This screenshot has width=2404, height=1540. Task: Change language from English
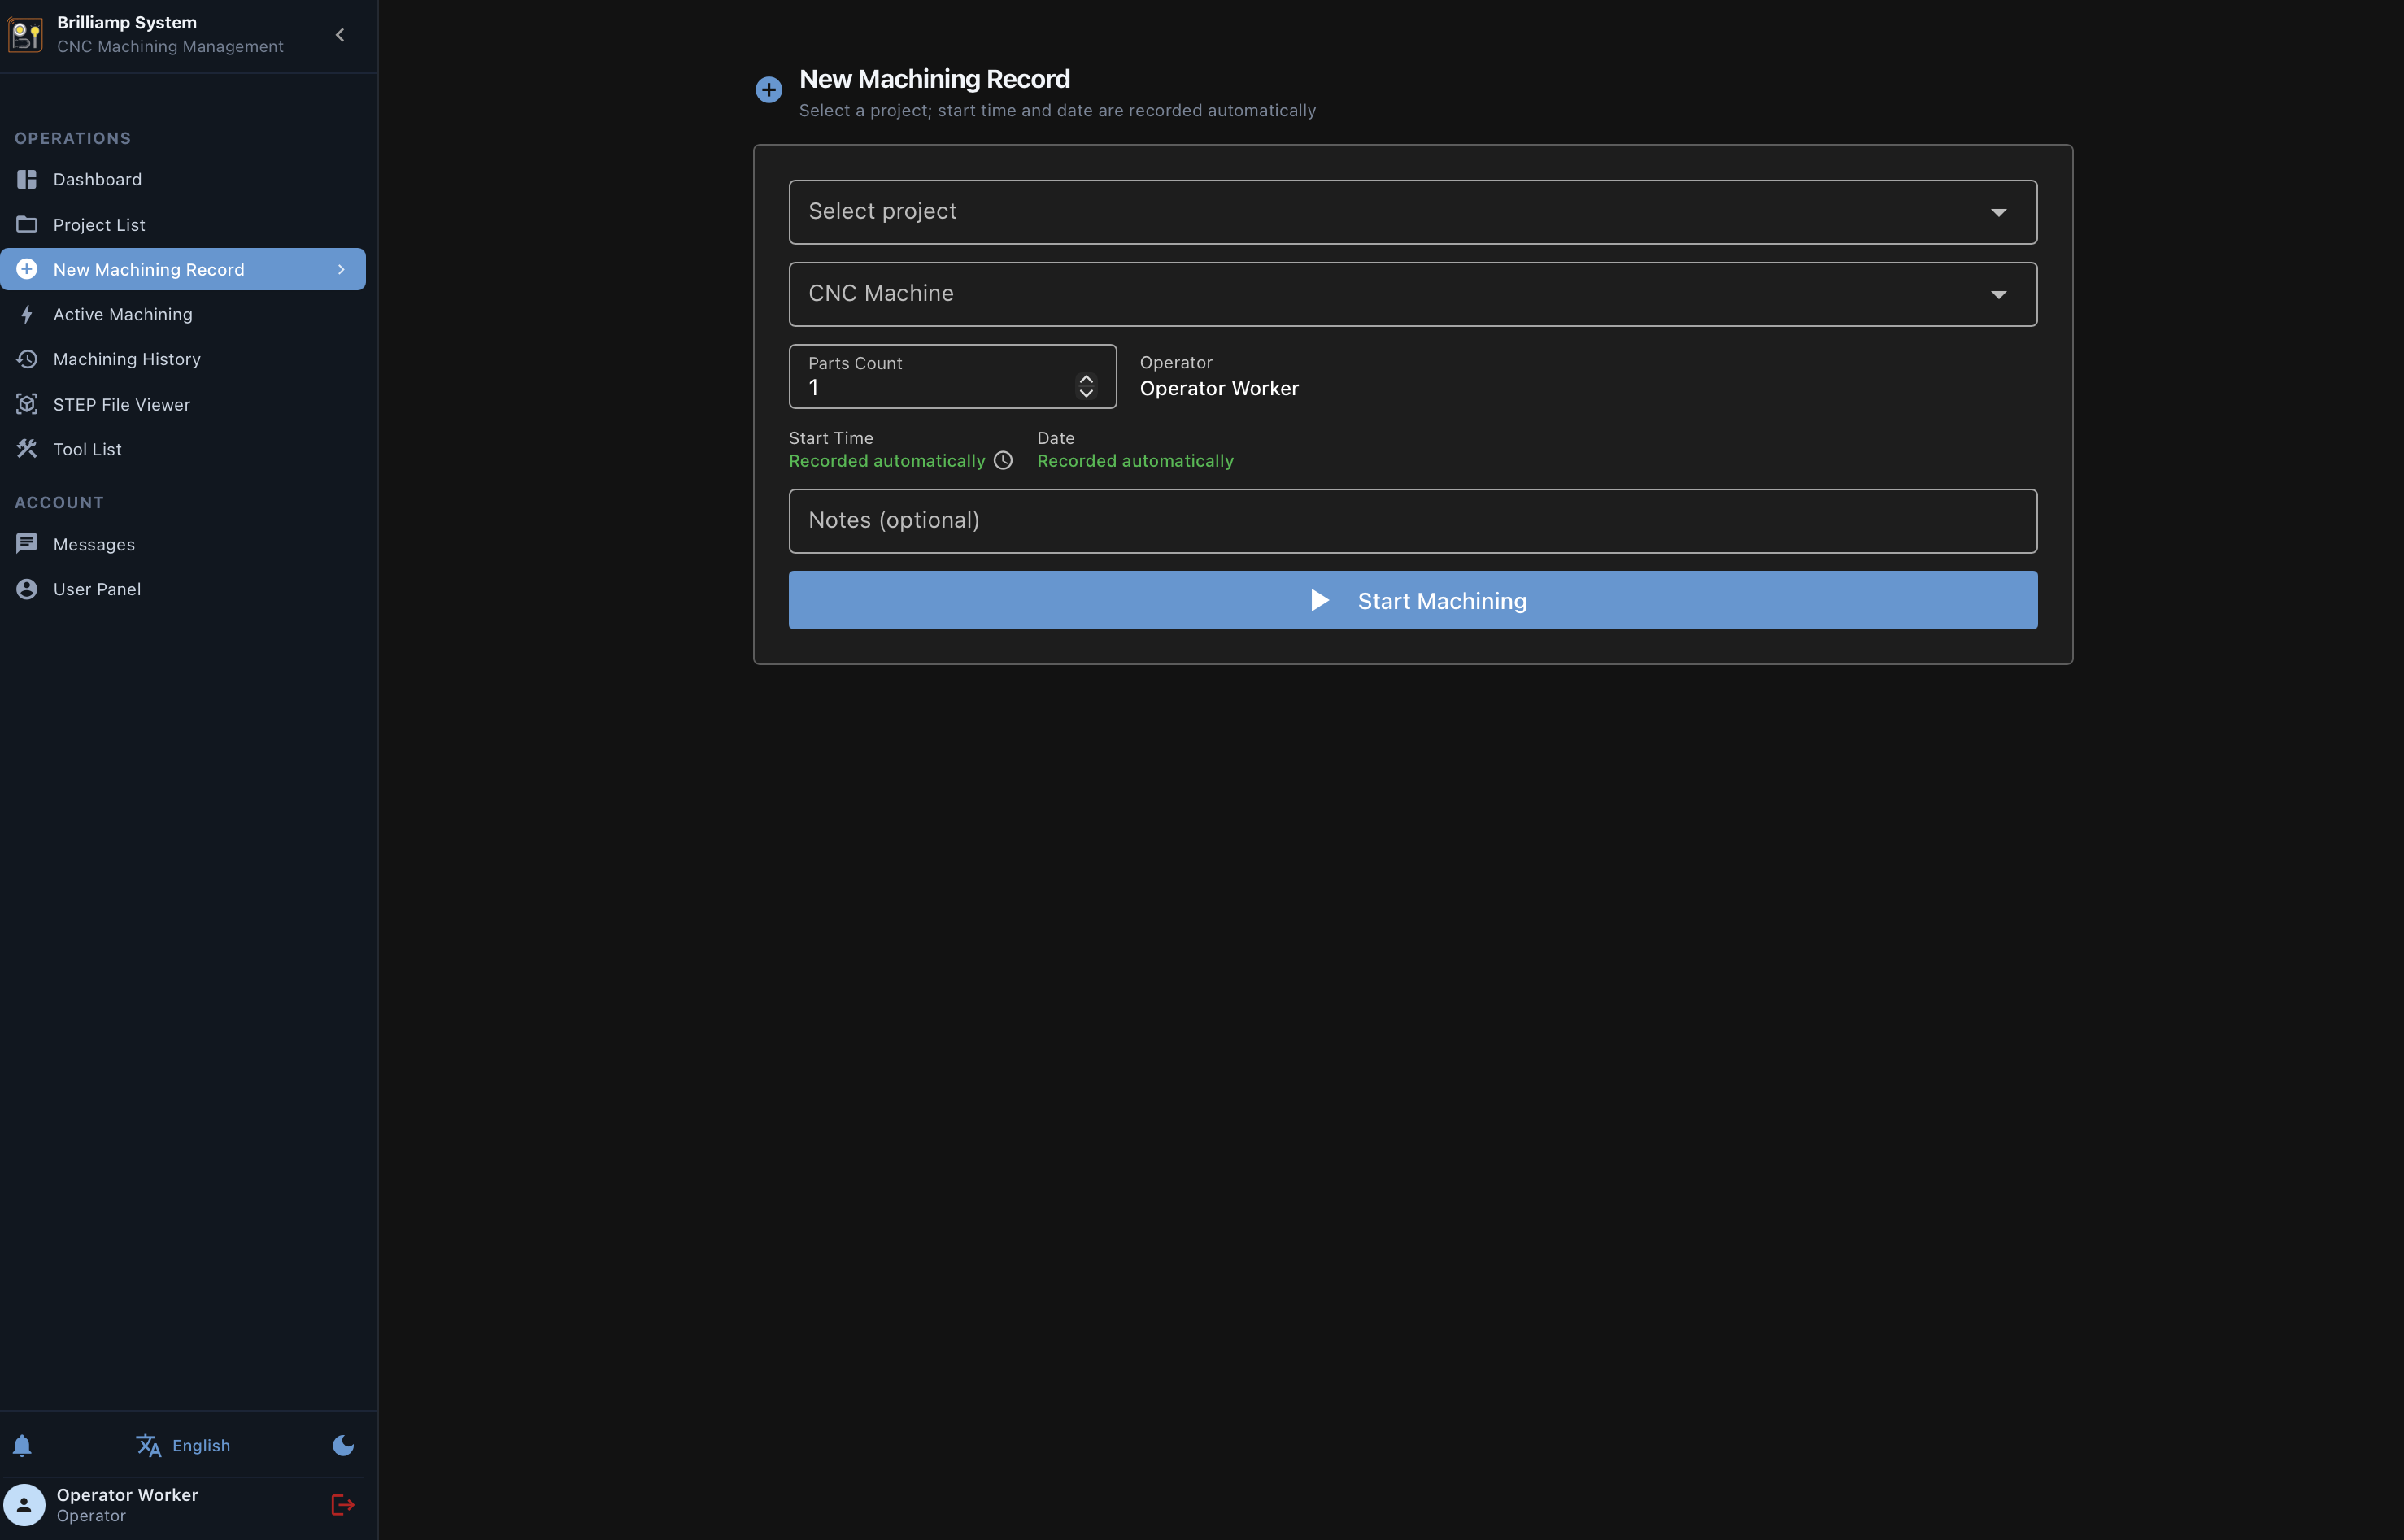[x=183, y=1445]
